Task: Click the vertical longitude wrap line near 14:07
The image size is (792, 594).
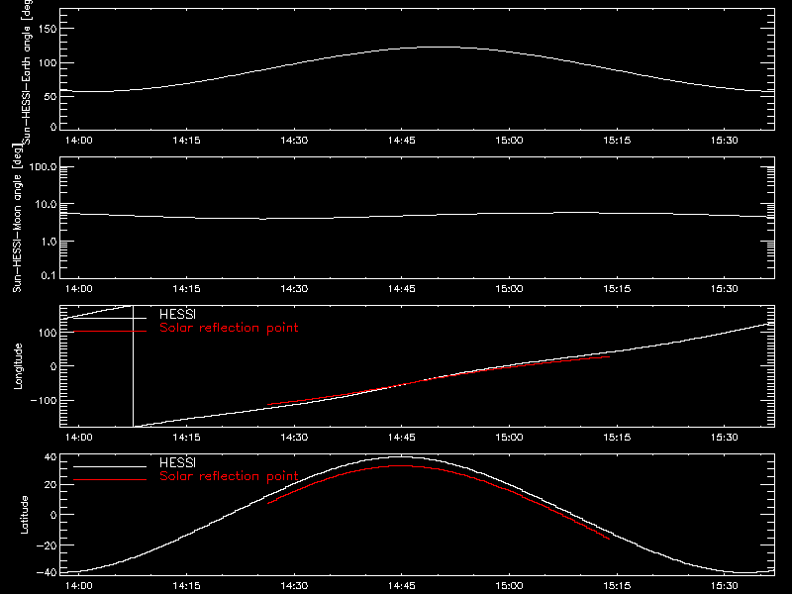Action: pyautogui.click(x=133, y=366)
